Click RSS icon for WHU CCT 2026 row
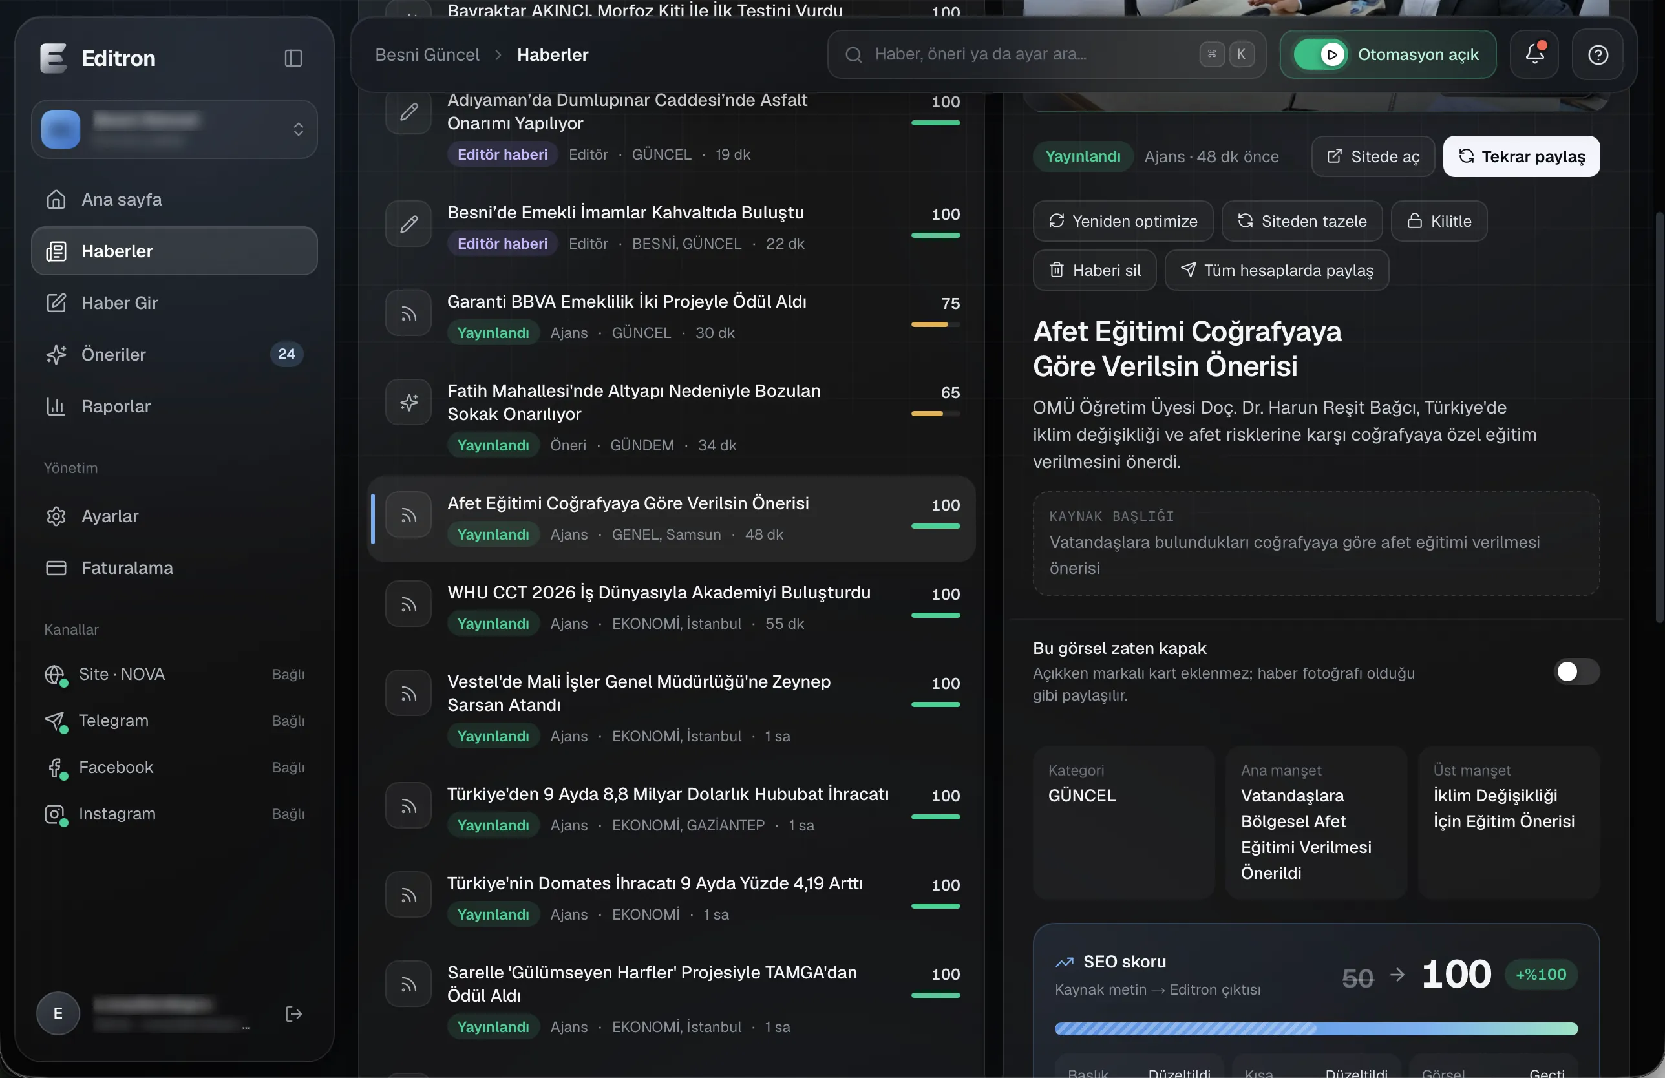The height and width of the screenshot is (1078, 1665). pos(408,604)
